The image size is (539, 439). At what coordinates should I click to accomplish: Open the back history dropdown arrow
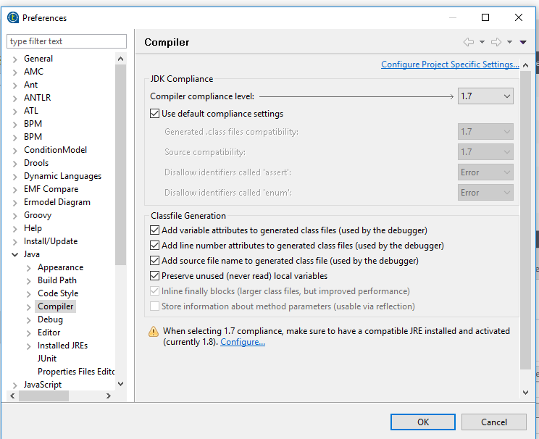coord(482,42)
